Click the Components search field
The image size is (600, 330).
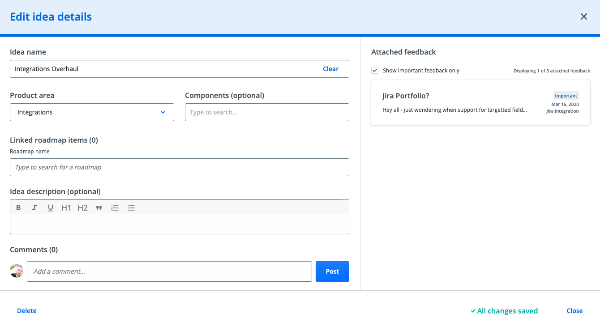[x=267, y=112]
